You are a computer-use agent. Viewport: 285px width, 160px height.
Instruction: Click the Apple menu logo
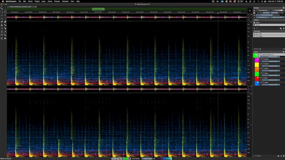[x=3, y=1]
